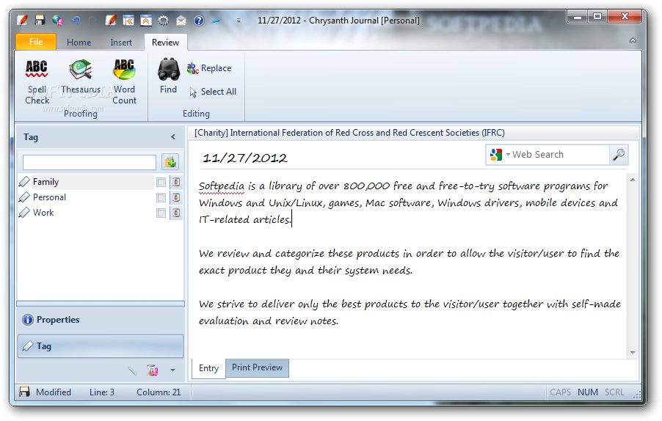
Task: Click the Line: 3 status indicator
Action: [x=102, y=392]
